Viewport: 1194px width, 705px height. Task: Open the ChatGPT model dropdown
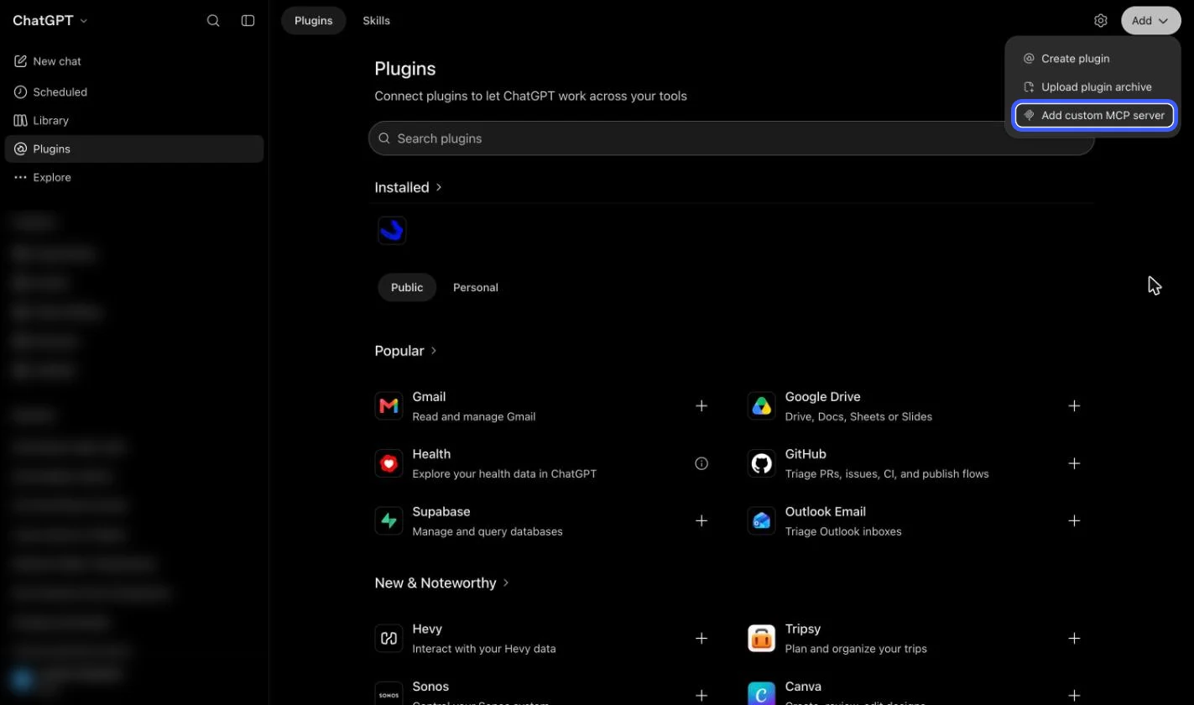(50, 20)
